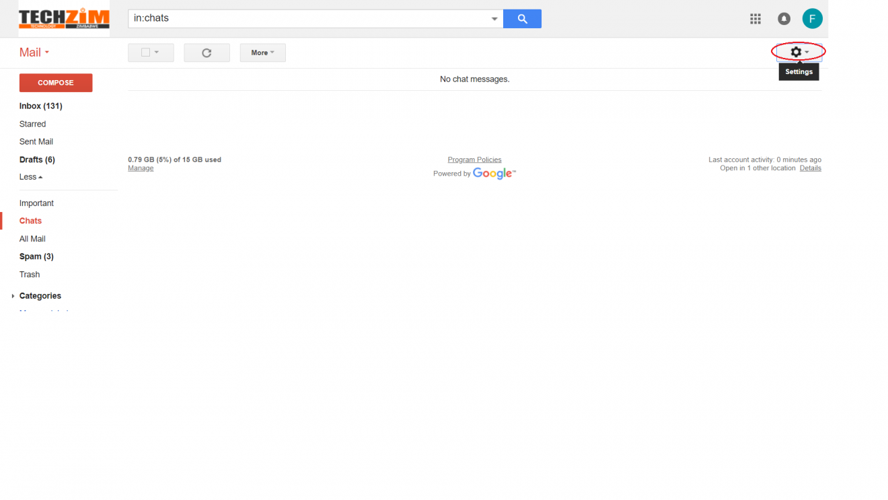Open the Program Policies link
This screenshot has width=888, height=500.
474,159
